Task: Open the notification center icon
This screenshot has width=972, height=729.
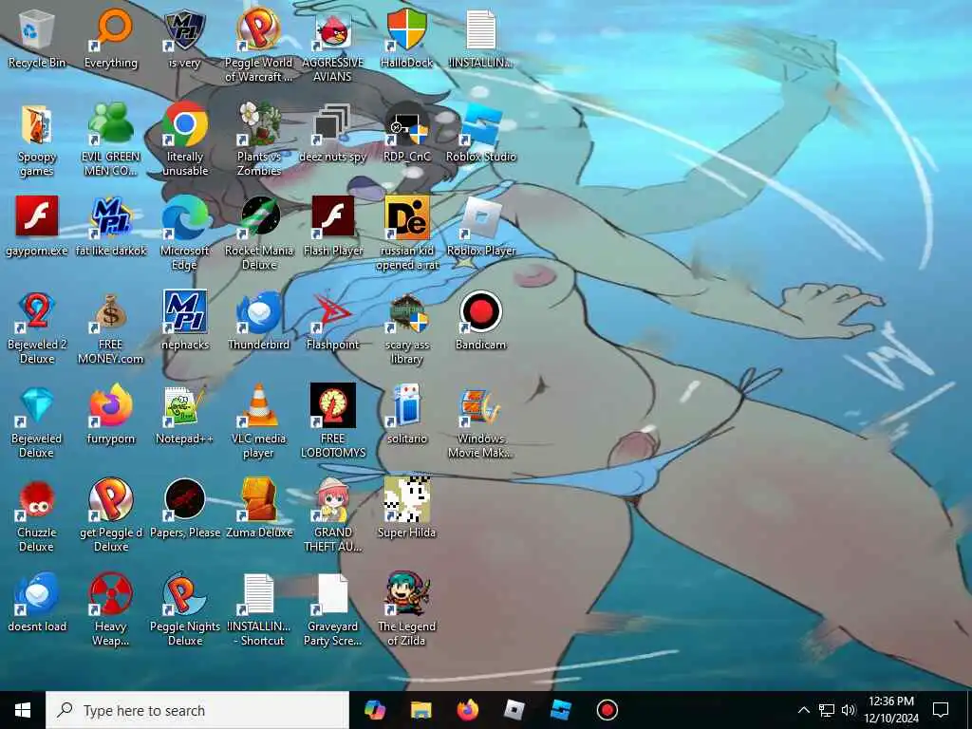Action: point(941,710)
